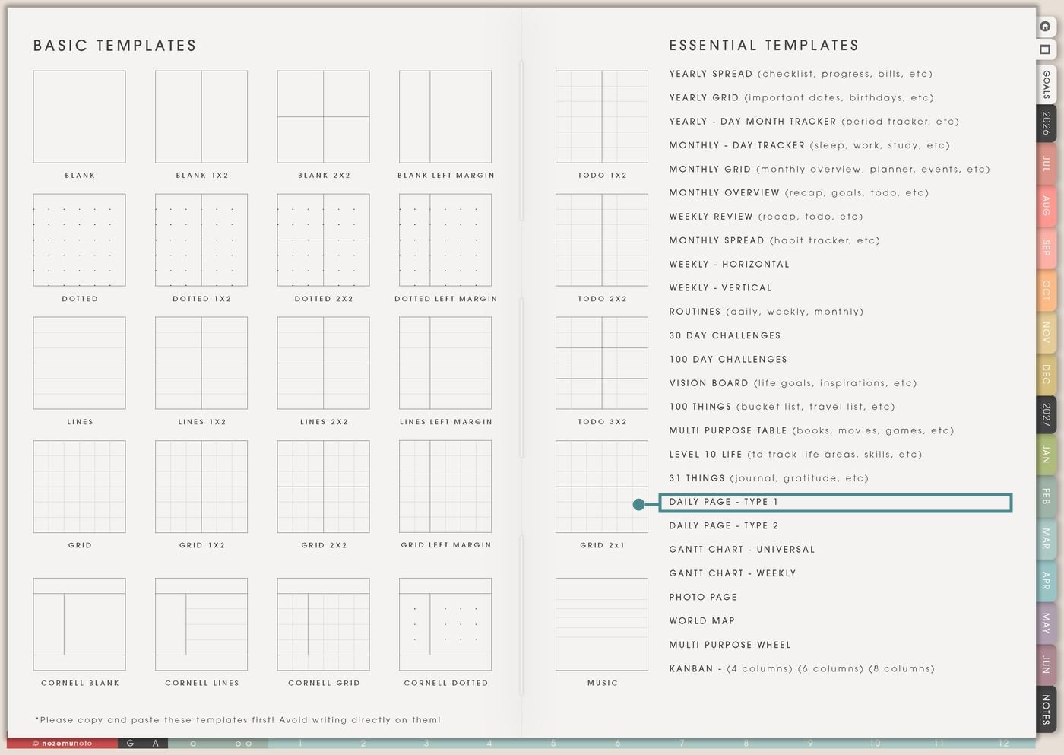This screenshot has height=755, width=1064.
Task: Select the GRID template thumbnail
Action: [x=80, y=487]
